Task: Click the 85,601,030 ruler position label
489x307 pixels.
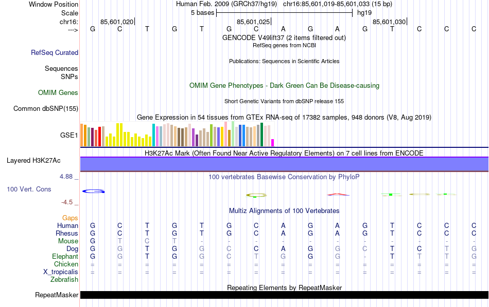Action: [389, 22]
